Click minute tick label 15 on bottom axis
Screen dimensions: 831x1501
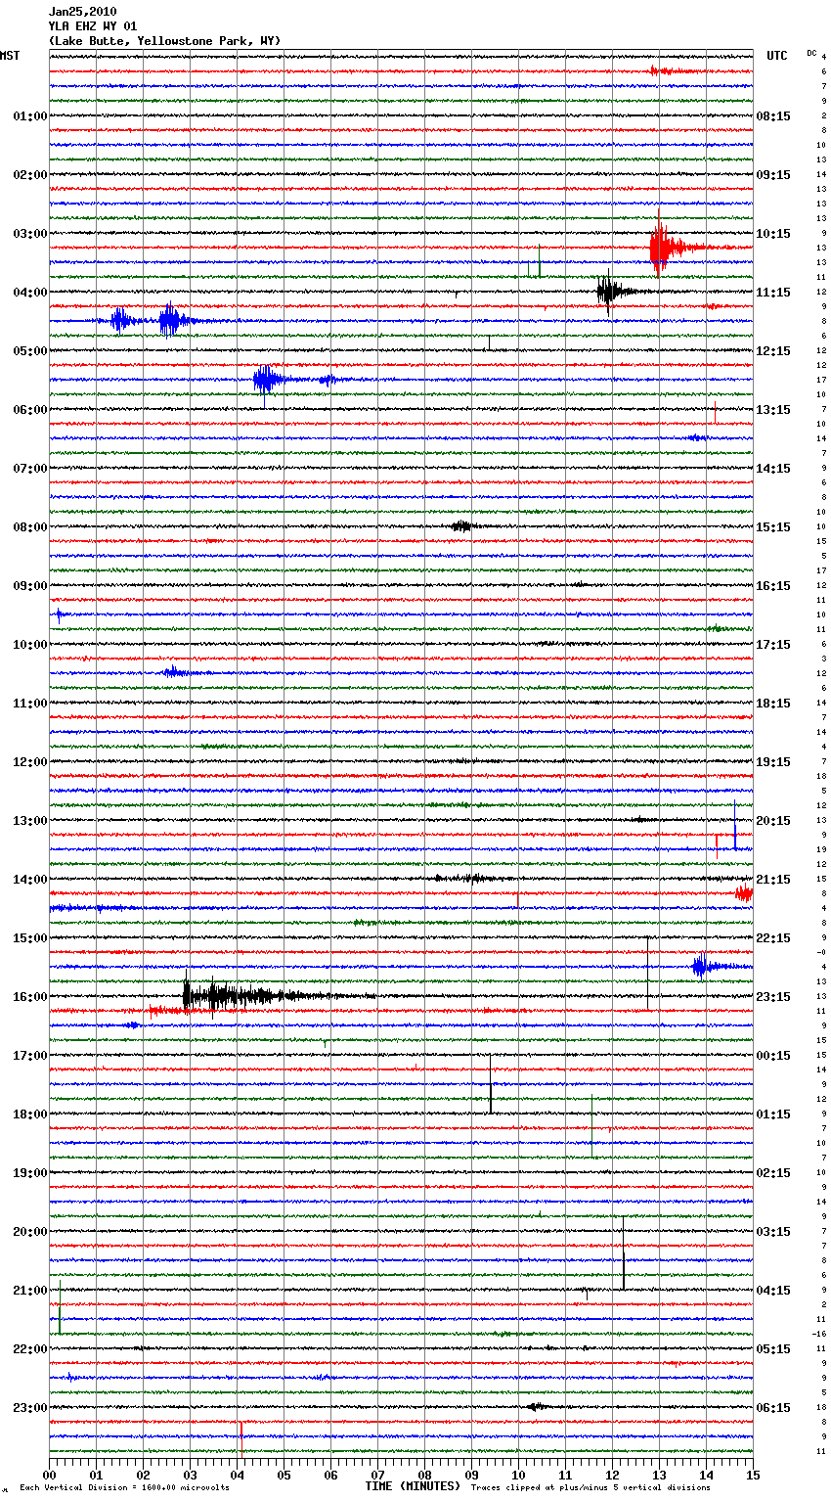753,1475
